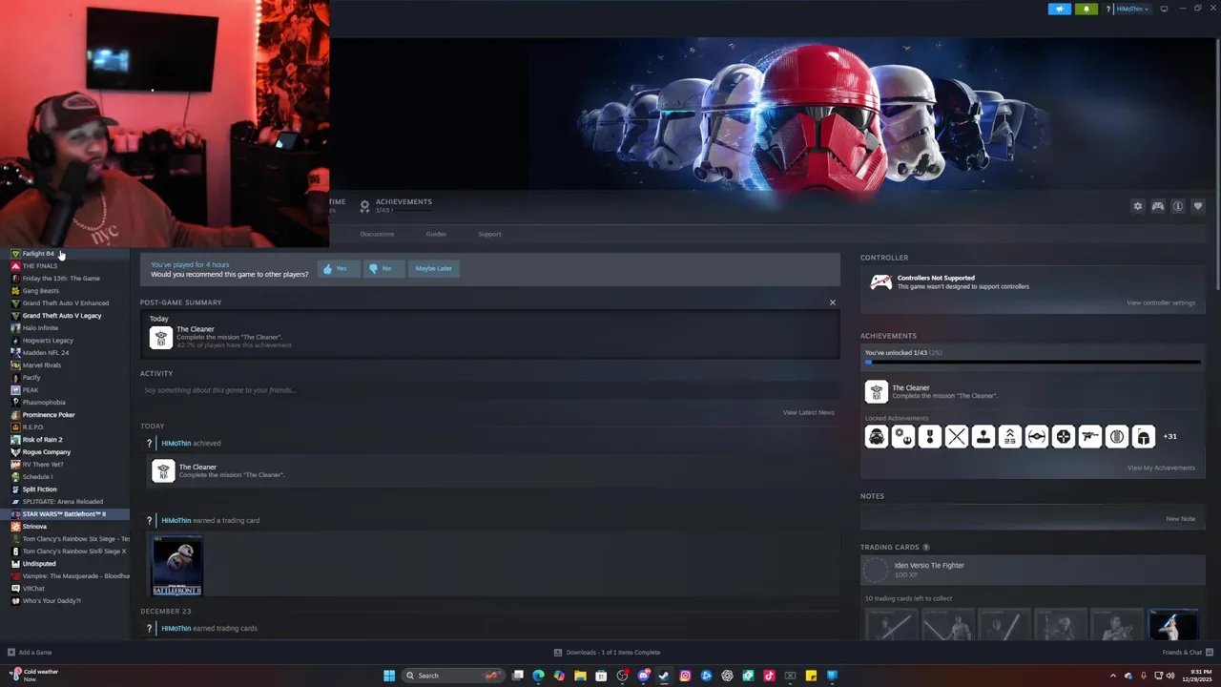Screen dimensions: 1221x687
Task: Open Discord from taskbar
Action: [x=643, y=676]
